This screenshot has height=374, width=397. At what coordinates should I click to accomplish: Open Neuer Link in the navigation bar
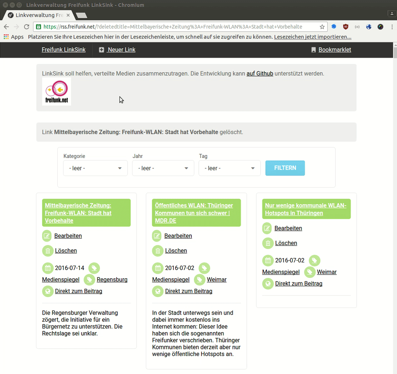point(117,50)
